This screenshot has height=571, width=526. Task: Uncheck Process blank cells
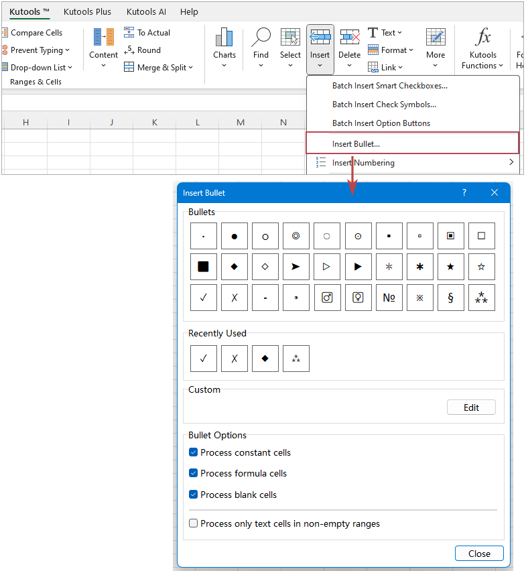click(193, 494)
